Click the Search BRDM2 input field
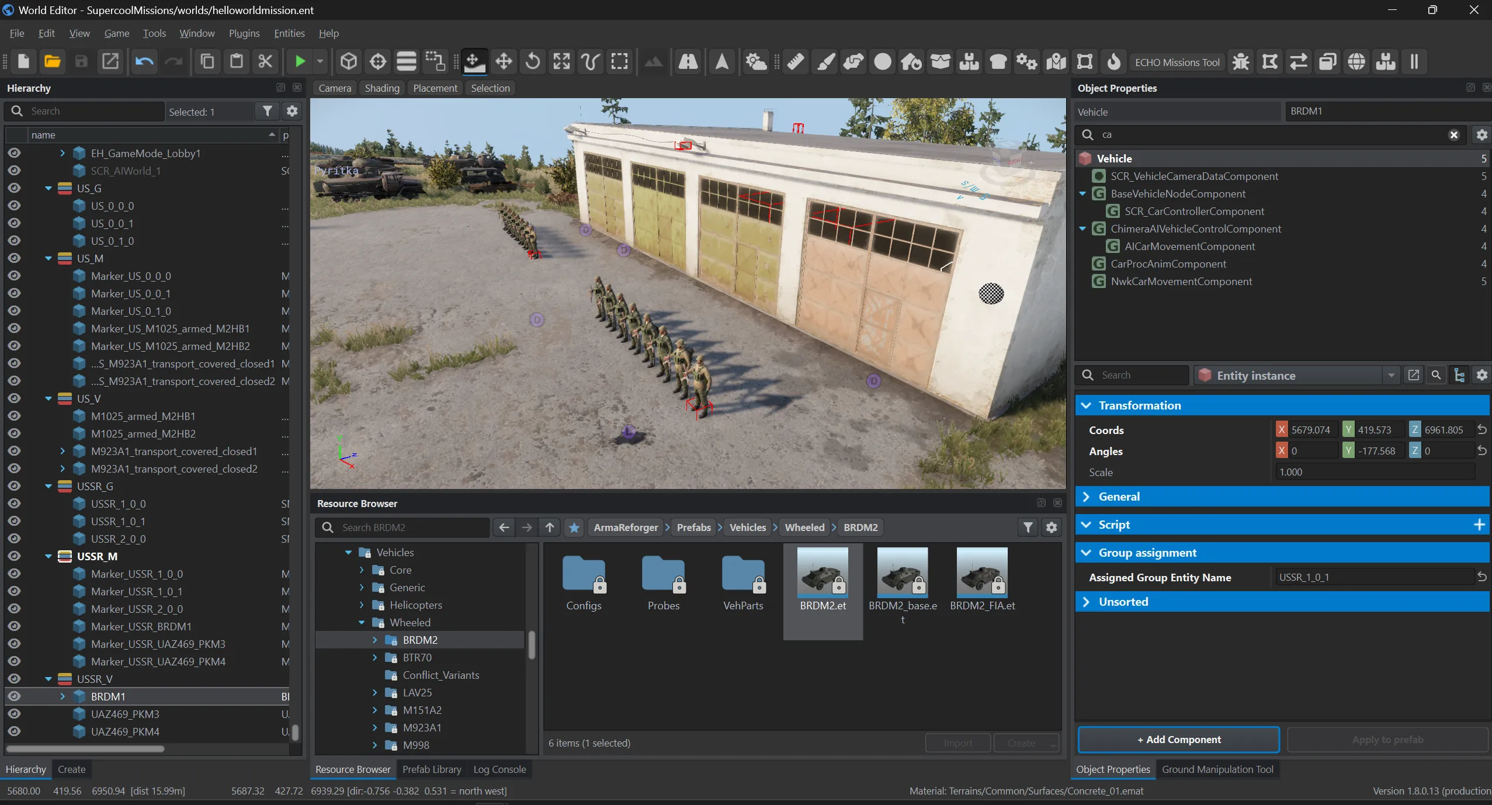This screenshot has width=1492, height=805. pyautogui.click(x=403, y=528)
